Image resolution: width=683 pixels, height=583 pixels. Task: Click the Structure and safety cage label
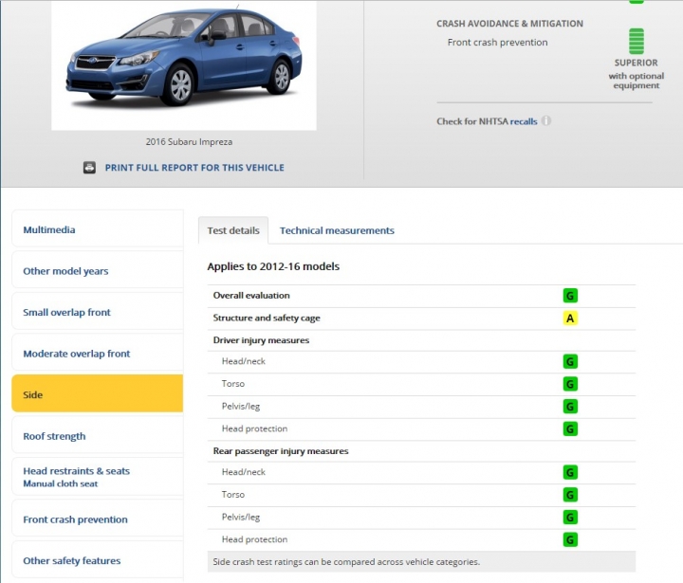pos(267,318)
